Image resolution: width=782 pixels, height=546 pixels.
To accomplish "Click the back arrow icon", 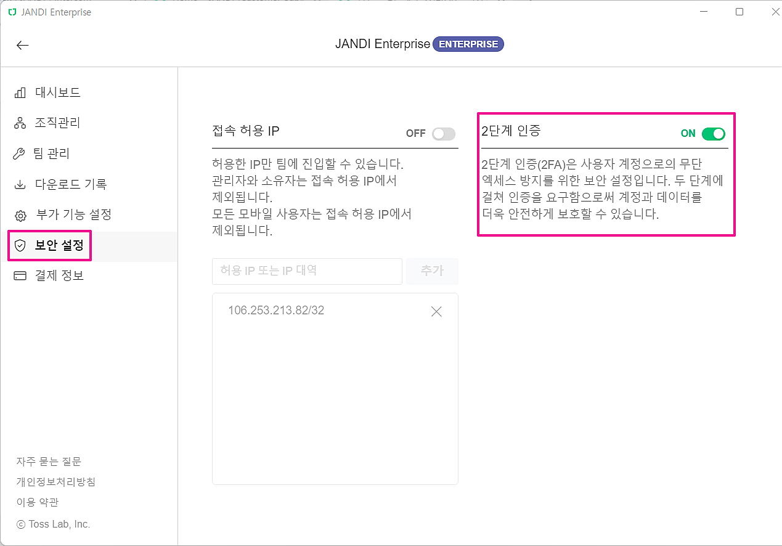I will pyautogui.click(x=23, y=45).
